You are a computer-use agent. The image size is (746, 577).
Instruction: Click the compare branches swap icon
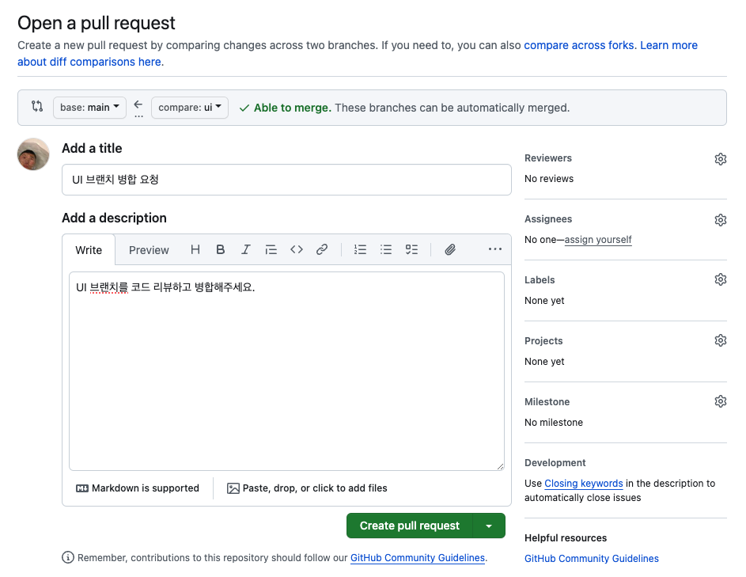click(37, 106)
